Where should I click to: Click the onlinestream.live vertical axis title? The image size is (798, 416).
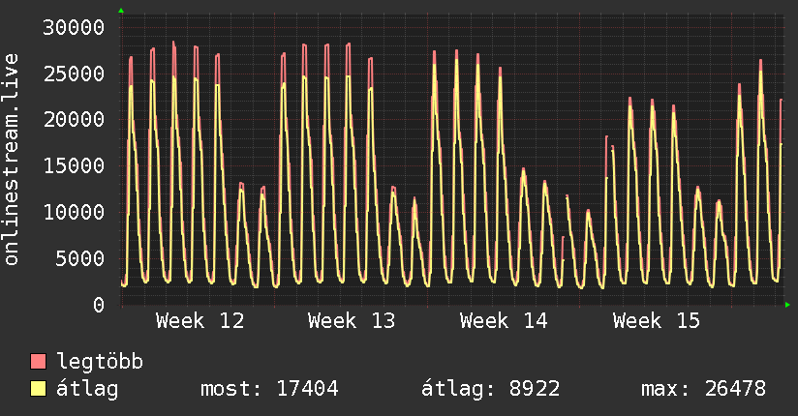pos(12,160)
